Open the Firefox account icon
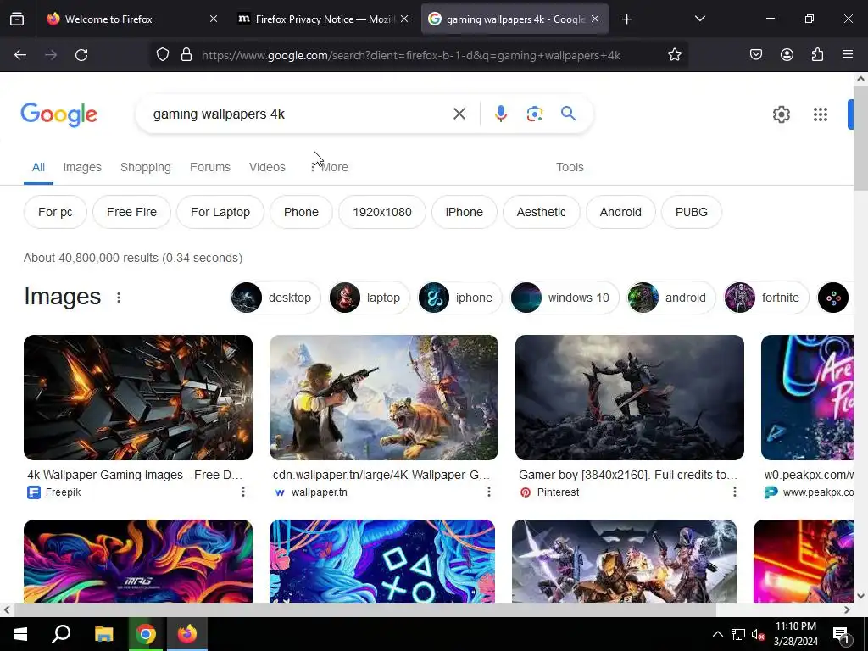The image size is (868, 651). 787,55
